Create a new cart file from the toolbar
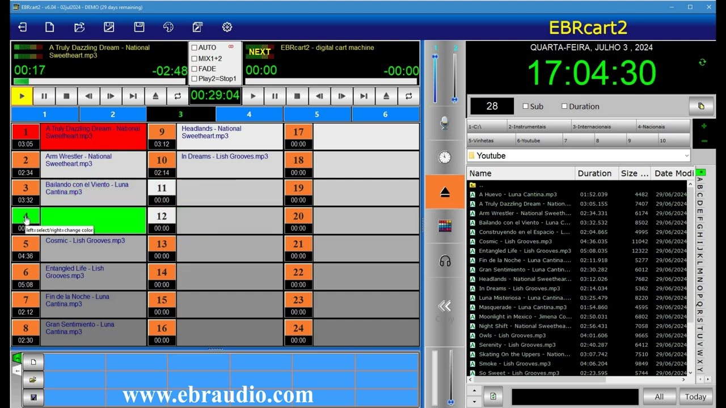The height and width of the screenshot is (408, 726). coord(50,27)
